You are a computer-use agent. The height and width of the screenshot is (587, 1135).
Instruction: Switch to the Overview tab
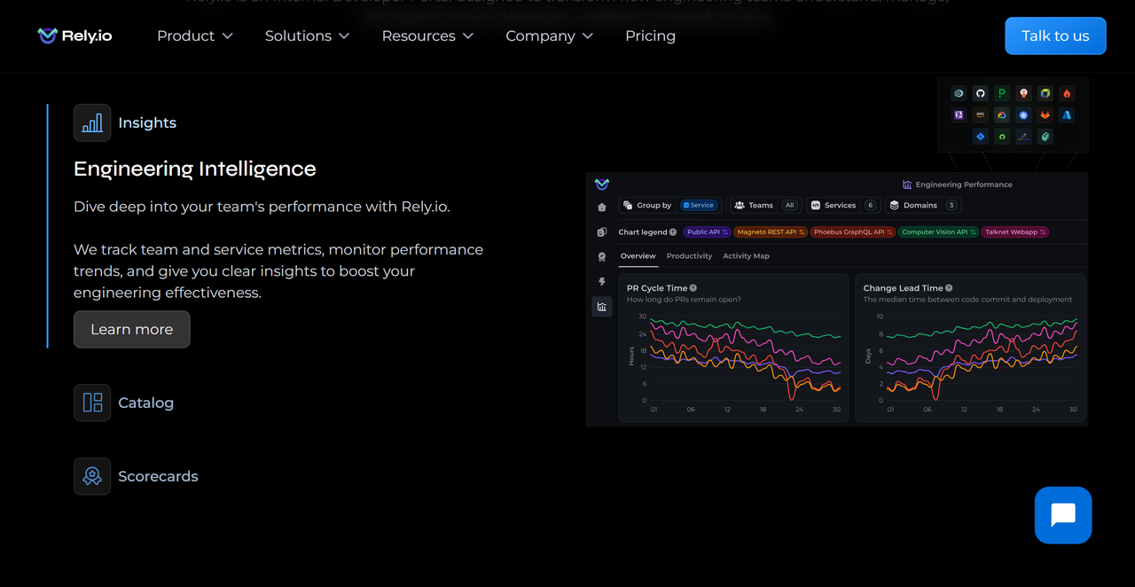pyautogui.click(x=638, y=256)
